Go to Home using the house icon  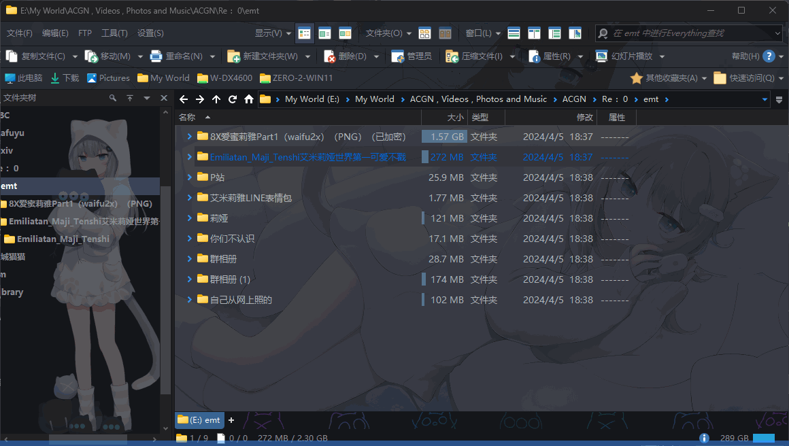(249, 99)
